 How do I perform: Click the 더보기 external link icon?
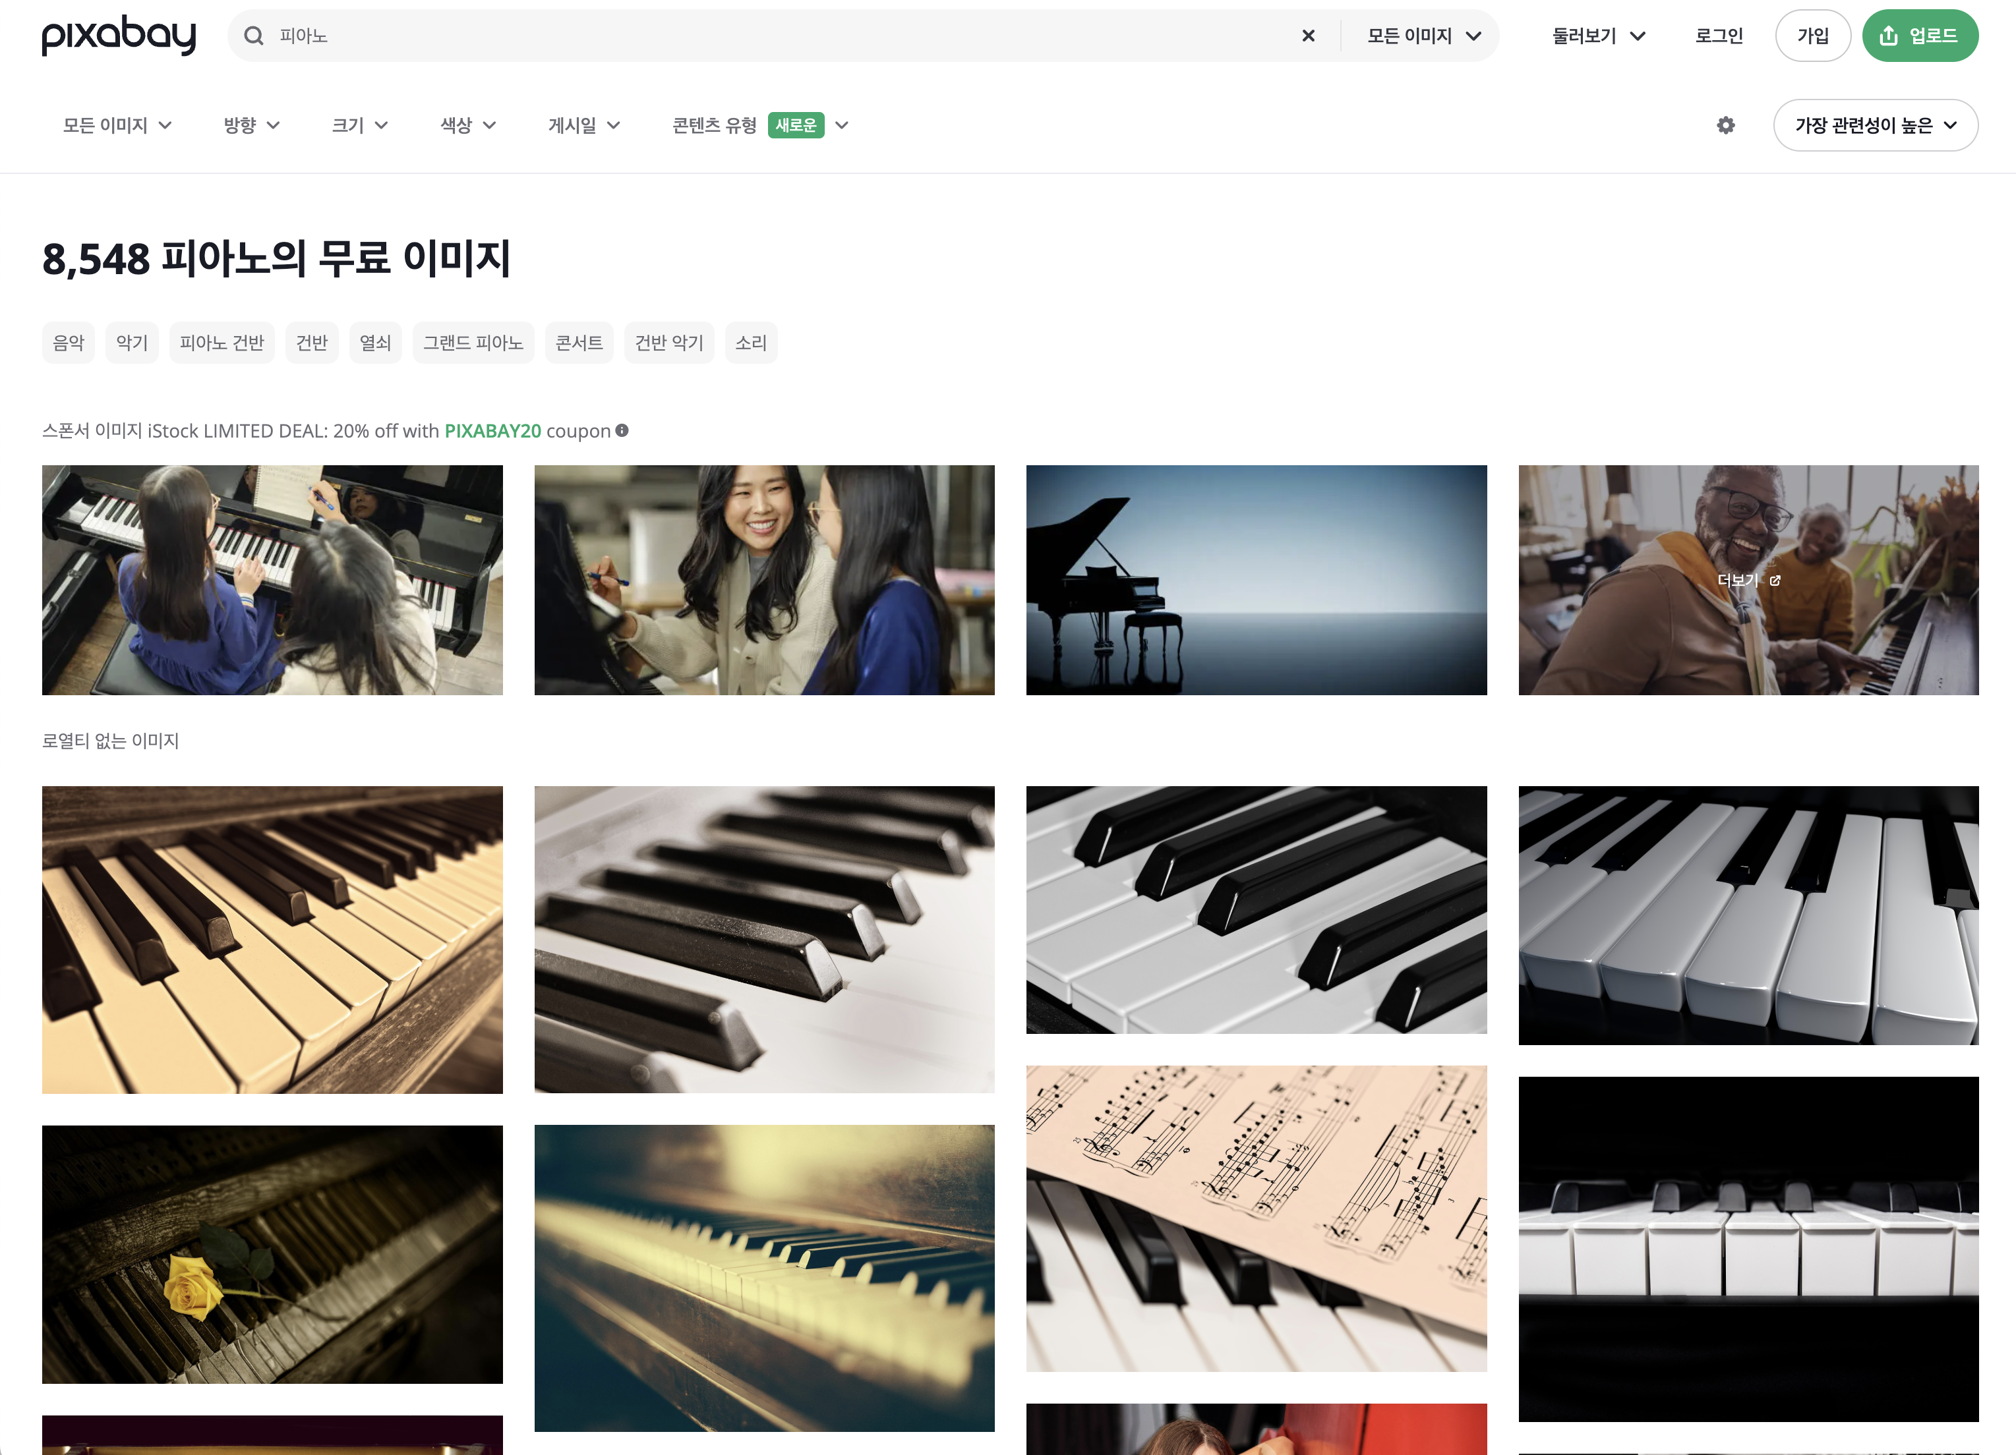(1775, 581)
